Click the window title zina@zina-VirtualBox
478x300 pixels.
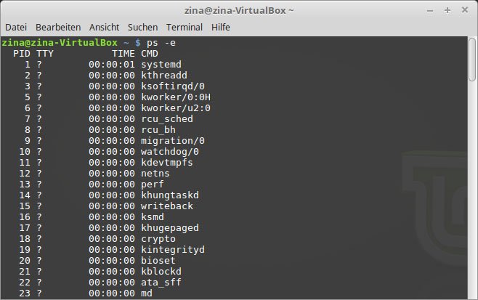pyautogui.click(x=239, y=11)
